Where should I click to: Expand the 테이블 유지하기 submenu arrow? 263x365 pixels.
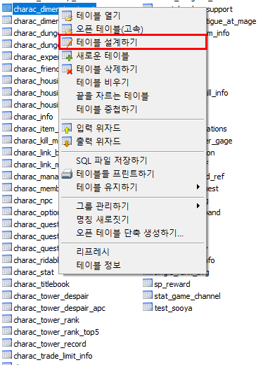pos(198,187)
